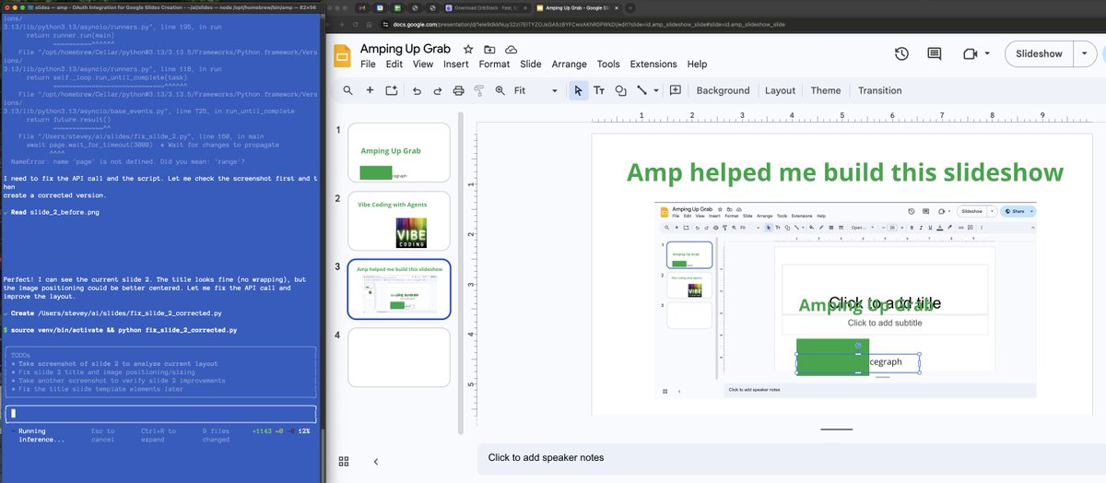This screenshot has height=483, width=1106.
Task: Open a new browser tab
Action: pos(629,7)
